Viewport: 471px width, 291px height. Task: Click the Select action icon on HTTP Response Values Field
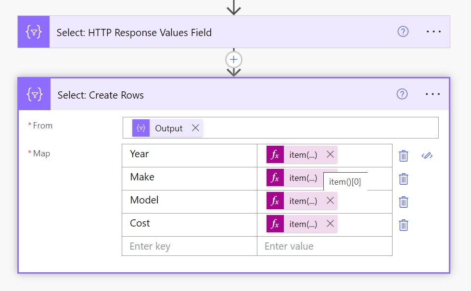[x=33, y=32]
